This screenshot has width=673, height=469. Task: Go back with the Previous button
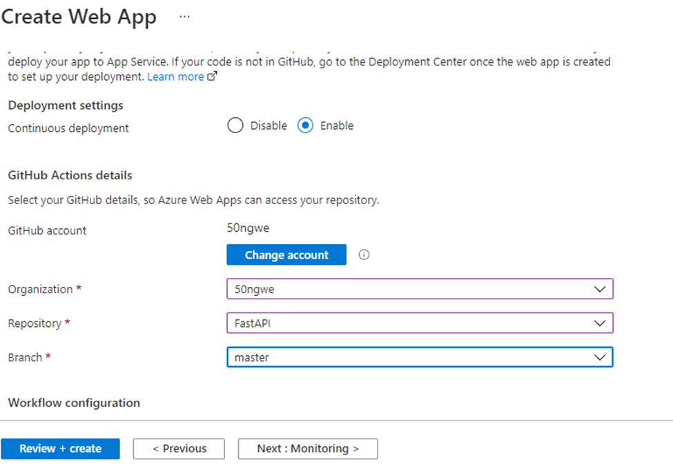[x=179, y=449]
